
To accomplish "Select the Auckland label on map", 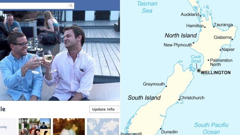I will [190, 14].
